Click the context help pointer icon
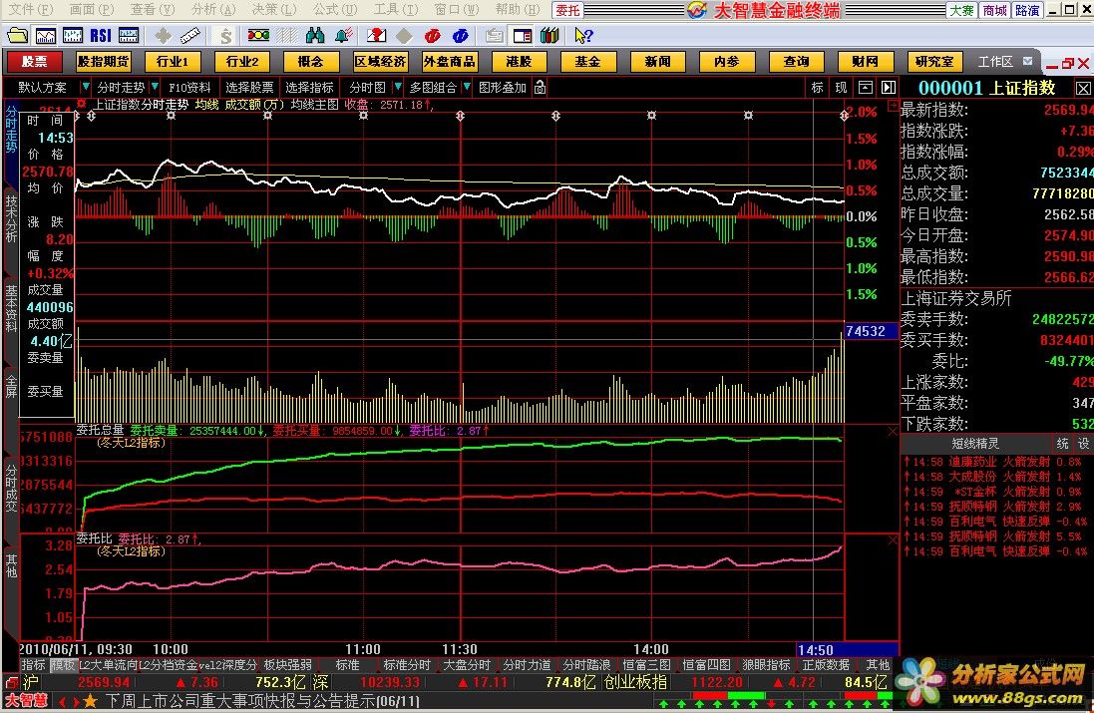Viewport: 1094px width, 713px height. point(583,35)
